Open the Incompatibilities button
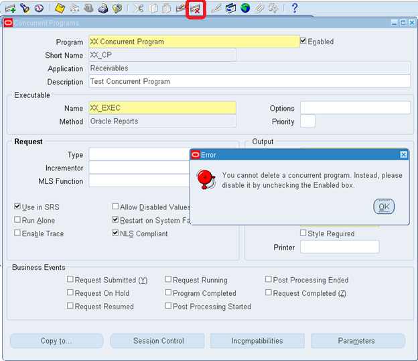This screenshot has height=361, width=418. [x=257, y=341]
